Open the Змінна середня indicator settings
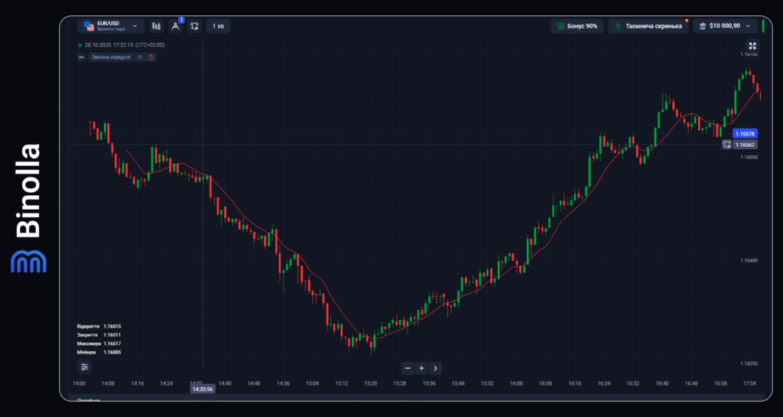783x417 pixels. (111, 57)
